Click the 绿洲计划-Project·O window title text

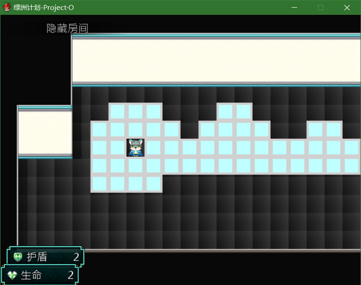[x=44, y=8]
